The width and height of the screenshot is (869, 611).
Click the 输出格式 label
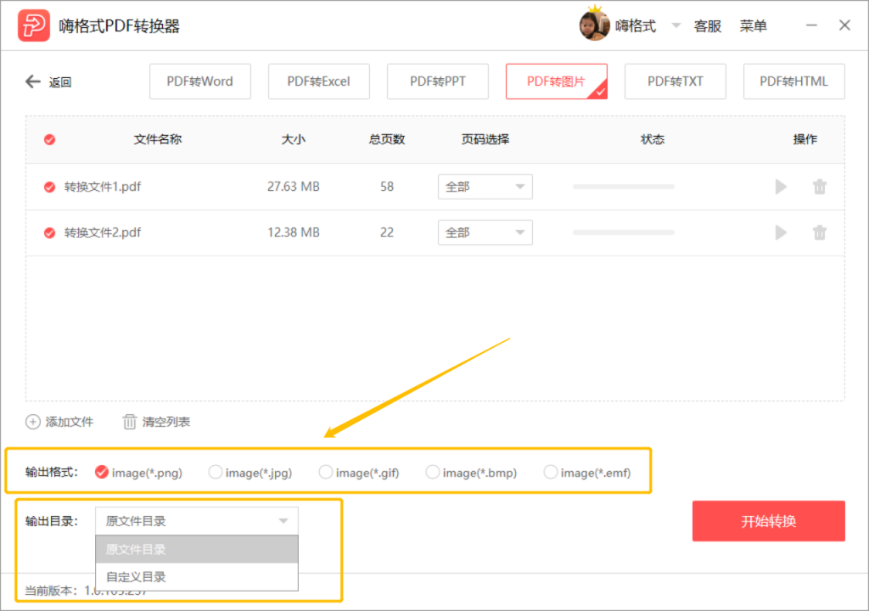click(51, 472)
